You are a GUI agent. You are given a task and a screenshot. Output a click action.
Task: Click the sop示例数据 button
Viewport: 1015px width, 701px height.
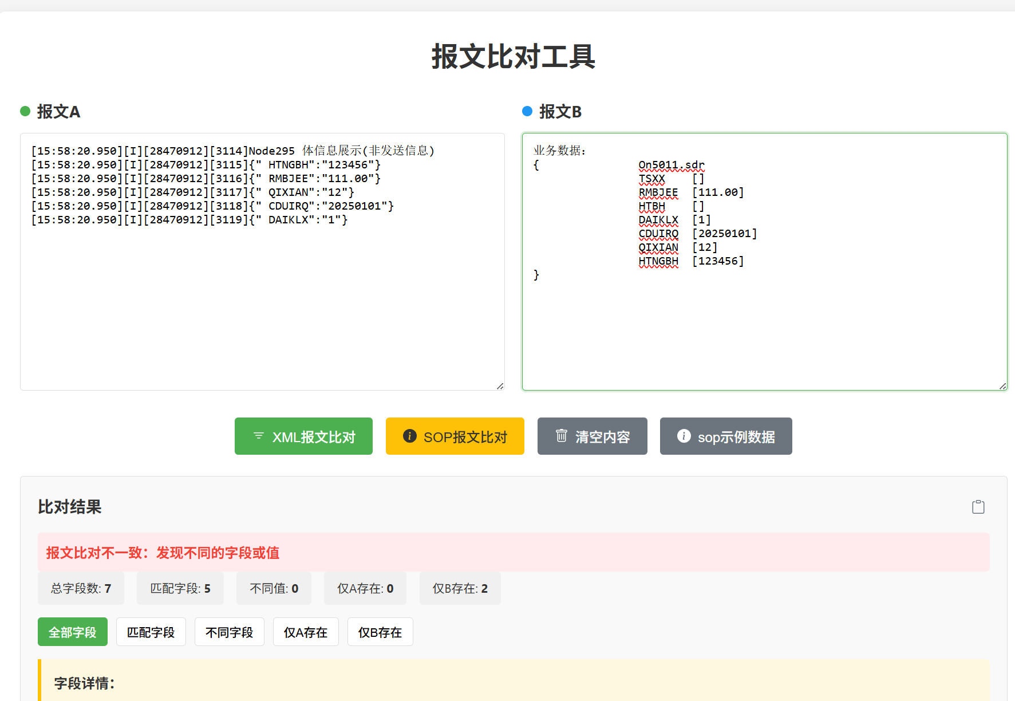(x=726, y=436)
